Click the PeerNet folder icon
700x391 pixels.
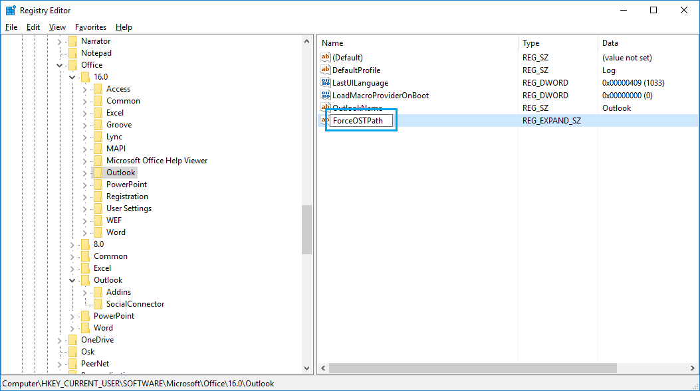[72, 364]
